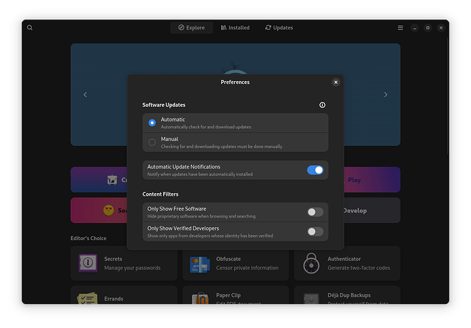471x328 pixels.
Task: Open the Play category tile
Action: [372, 180]
